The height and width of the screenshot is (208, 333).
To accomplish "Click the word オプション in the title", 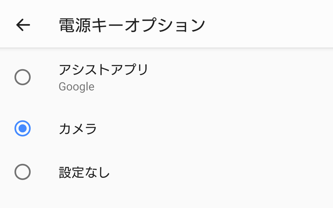I will click(164, 25).
